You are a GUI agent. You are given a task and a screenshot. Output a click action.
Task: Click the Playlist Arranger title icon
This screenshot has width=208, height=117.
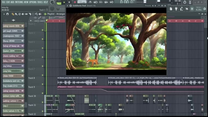pos(45,14)
